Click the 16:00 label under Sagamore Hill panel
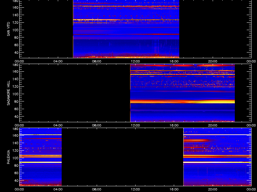 [174, 125]
